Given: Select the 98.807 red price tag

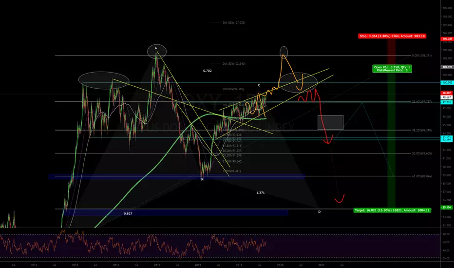Looking at the screenshot, I should (447, 93).
